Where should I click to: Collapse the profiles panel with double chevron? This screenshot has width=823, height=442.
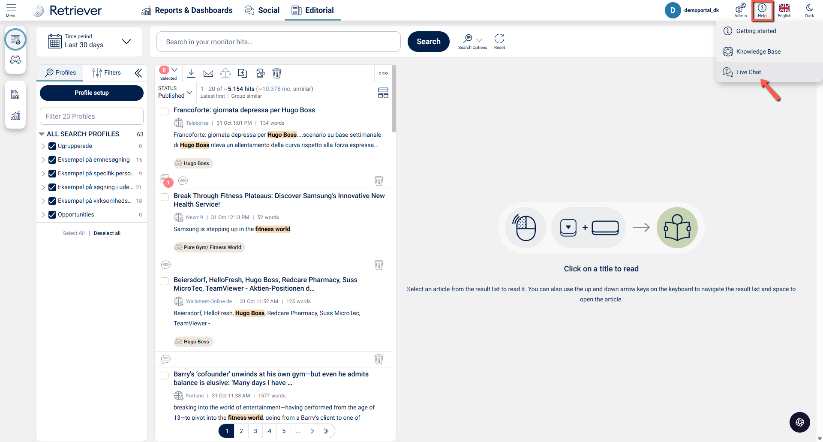click(138, 73)
